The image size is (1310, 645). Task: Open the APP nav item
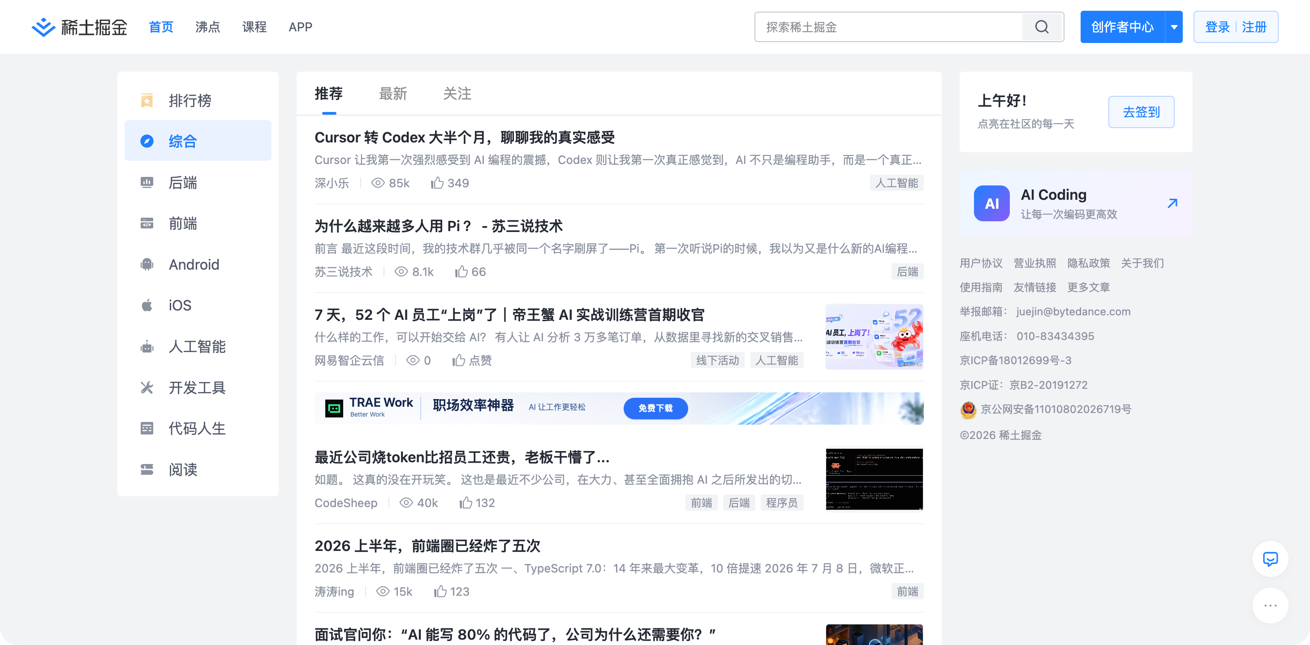tap(301, 27)
